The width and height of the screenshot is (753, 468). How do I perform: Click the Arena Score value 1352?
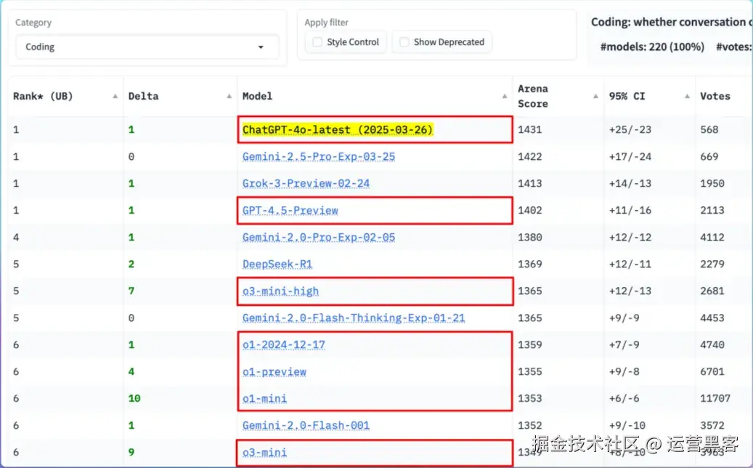(x=529, y=426)
